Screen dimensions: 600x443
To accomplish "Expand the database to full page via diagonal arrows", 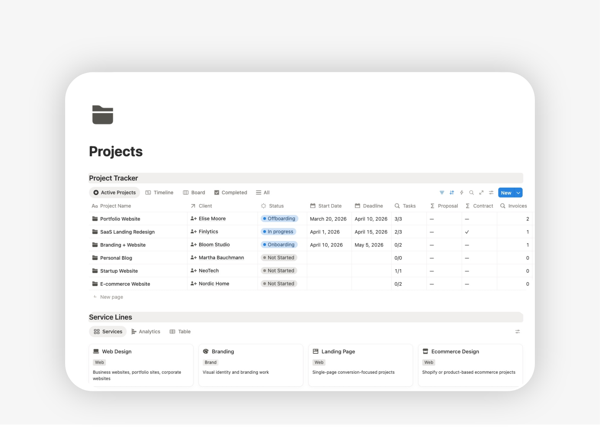I will pyautogui.click(x=481, y=193).
